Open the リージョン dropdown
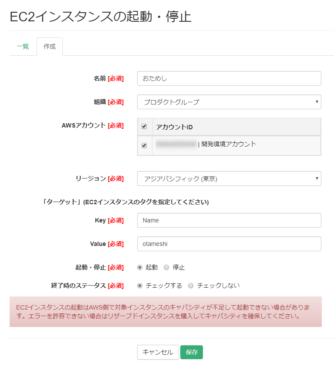 (229, 178)
